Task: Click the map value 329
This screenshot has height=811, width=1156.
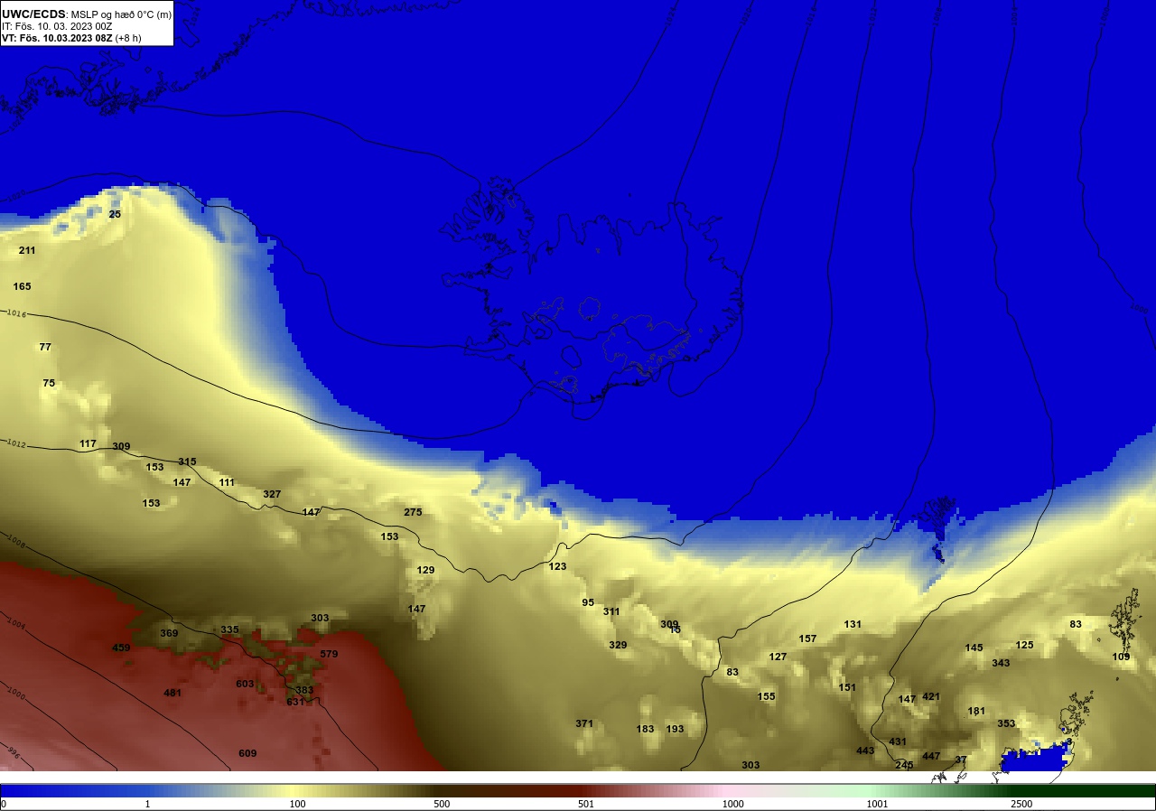Action: (618, 645)
